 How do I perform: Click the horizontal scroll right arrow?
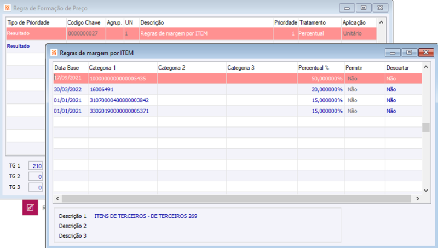tap(418, 199)
